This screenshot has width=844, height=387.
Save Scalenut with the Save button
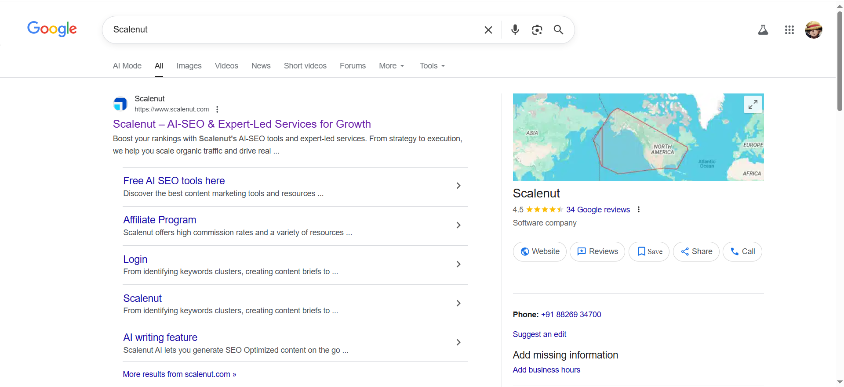649,251
